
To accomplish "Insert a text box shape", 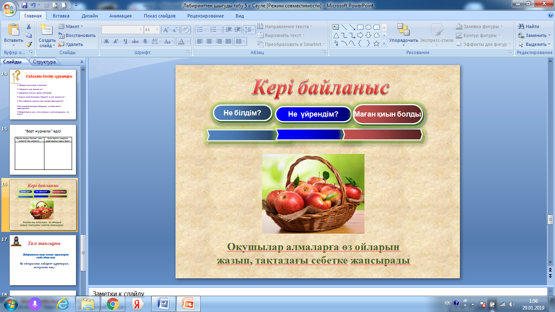I will [336, 27].
